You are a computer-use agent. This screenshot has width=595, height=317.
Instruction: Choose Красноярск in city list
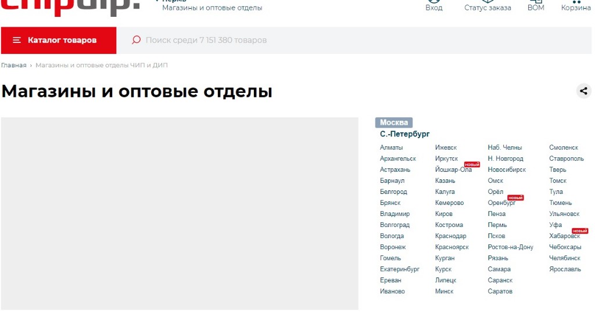[x=451, y=247]
